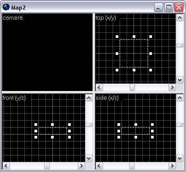Click the front view vertical scrollbar thumb
Viewport: 186px width, 172px height.
89,125
